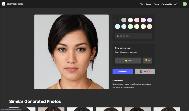Screen dimensions: 189x111
Task: Click the 'Does this person seem real?' text
Action: tap(127, 52)
